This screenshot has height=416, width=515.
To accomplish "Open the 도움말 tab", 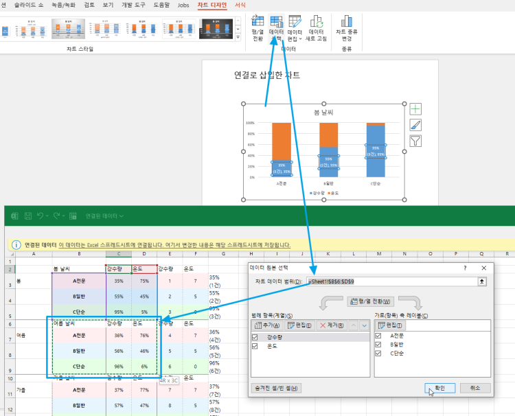I will click(x=161, y=5).
